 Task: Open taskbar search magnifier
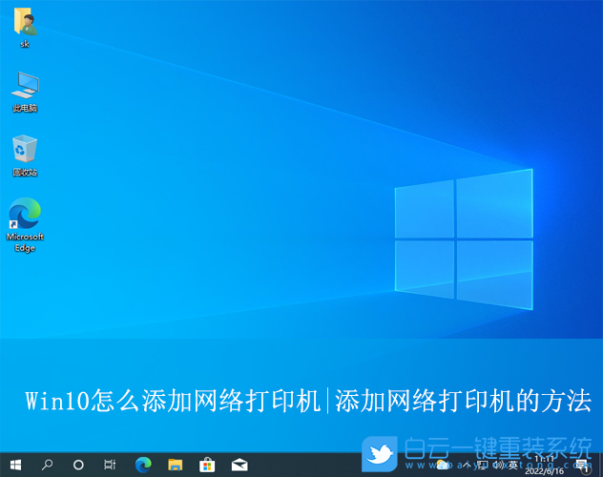pos(47,466)
